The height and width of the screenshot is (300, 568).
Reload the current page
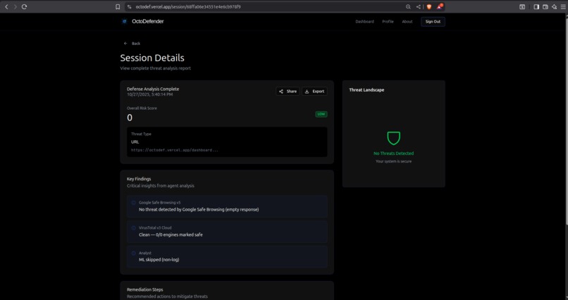tap(24, 6)
